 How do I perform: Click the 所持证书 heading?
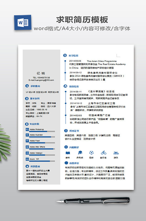coord(74,131)
